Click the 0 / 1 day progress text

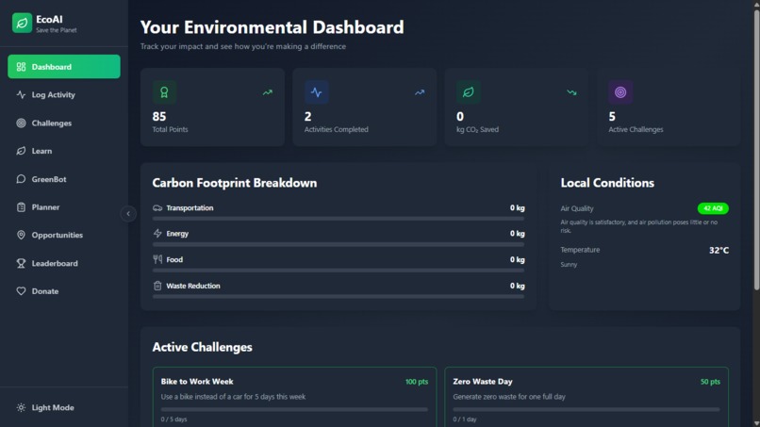tap(464, 419)
